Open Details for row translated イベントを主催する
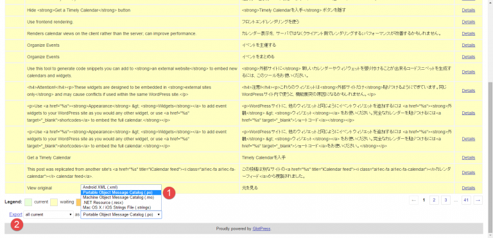Viewport: 493px width, 238px height. pyautogui.click(x=468, y=45)
